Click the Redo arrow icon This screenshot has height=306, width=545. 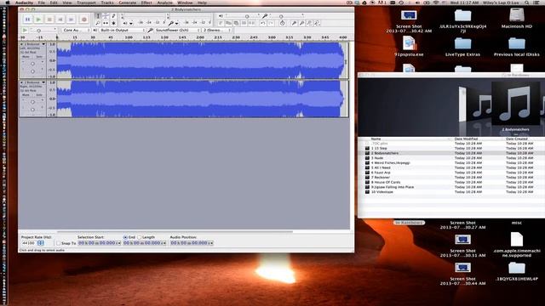click(271, 23)
